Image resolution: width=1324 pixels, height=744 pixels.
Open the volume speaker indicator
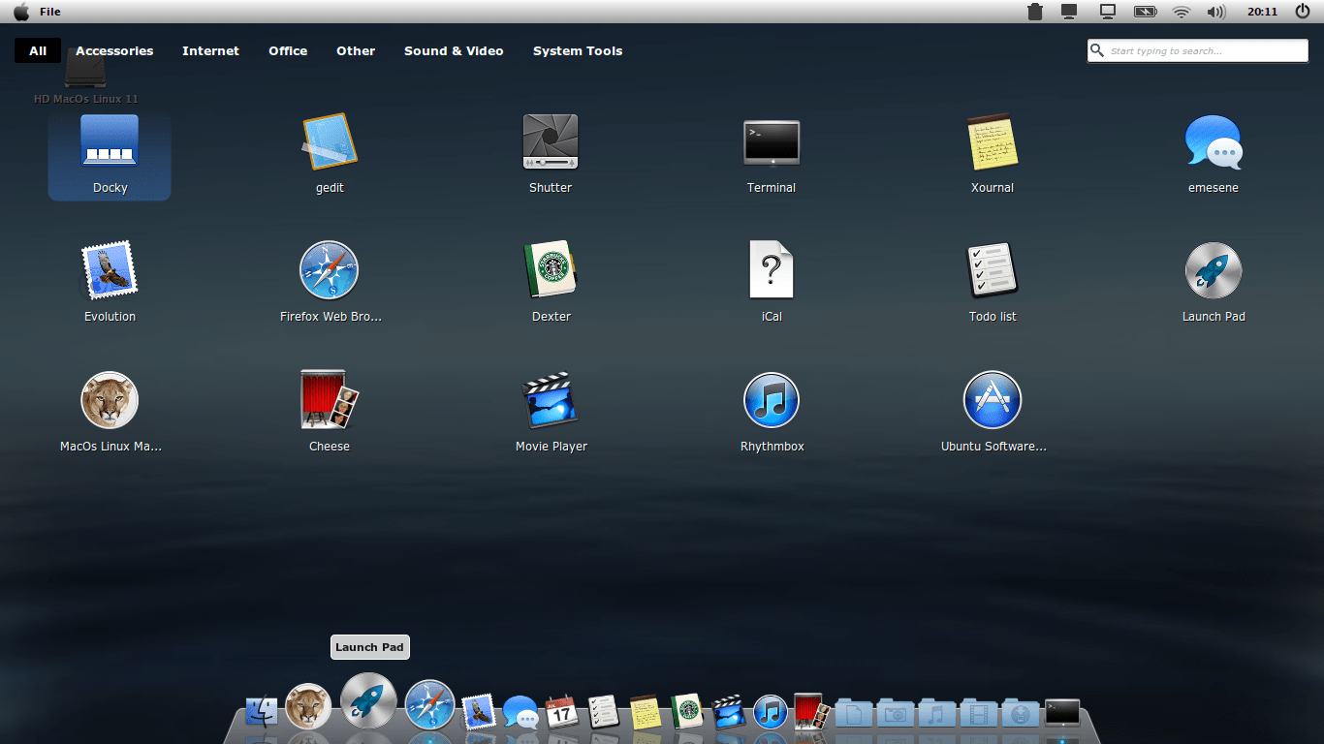1215,12
